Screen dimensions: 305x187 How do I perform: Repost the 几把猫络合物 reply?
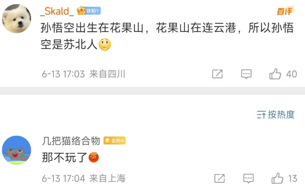[219, 178]
